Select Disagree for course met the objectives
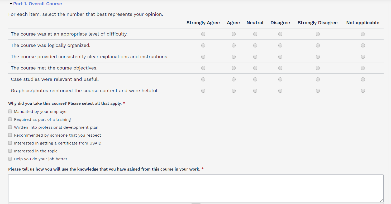This screenshot has height=204, width=391. point(280,68)
